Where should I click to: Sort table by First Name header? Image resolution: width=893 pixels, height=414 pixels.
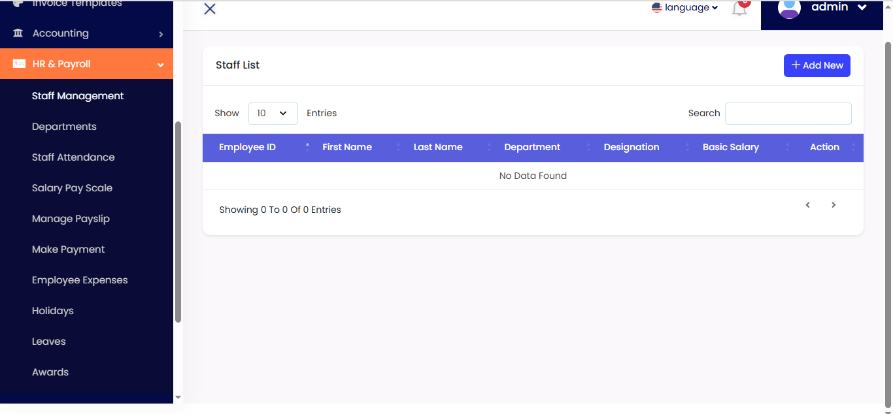pos(347,147)
